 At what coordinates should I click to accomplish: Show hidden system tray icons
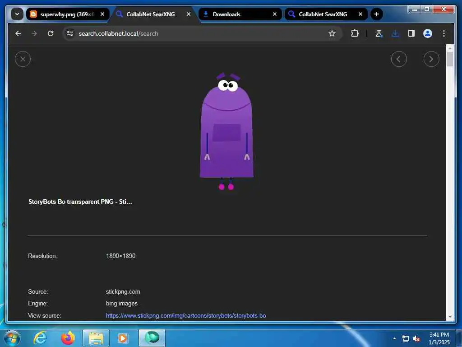coord(394,338)
